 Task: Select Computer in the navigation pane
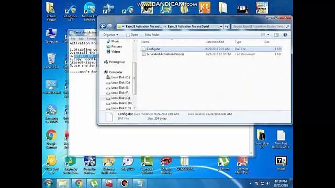point(113,72)
